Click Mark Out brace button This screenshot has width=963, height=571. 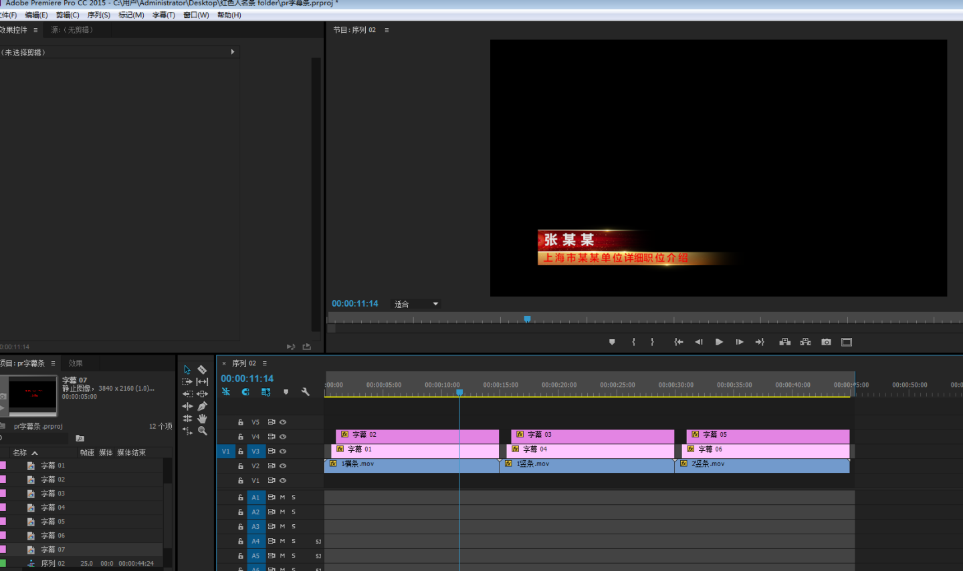(x=652, y=342)
